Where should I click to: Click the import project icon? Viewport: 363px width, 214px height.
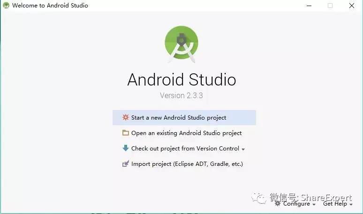[x=126, y=164]
